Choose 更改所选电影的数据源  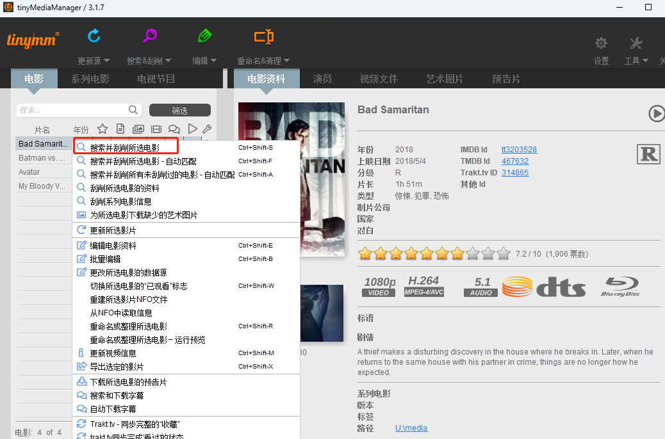coord(186,273)
